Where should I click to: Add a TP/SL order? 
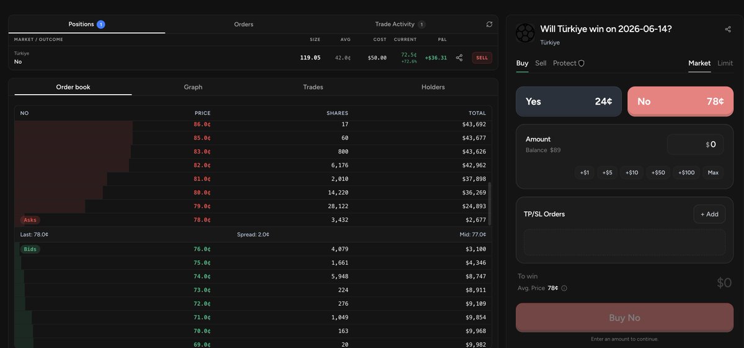pyautogui.click(x=709, y=214)
